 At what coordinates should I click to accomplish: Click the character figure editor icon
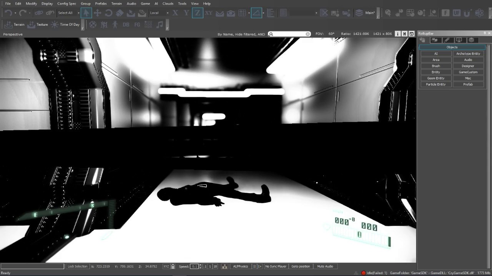click(115, 25)
